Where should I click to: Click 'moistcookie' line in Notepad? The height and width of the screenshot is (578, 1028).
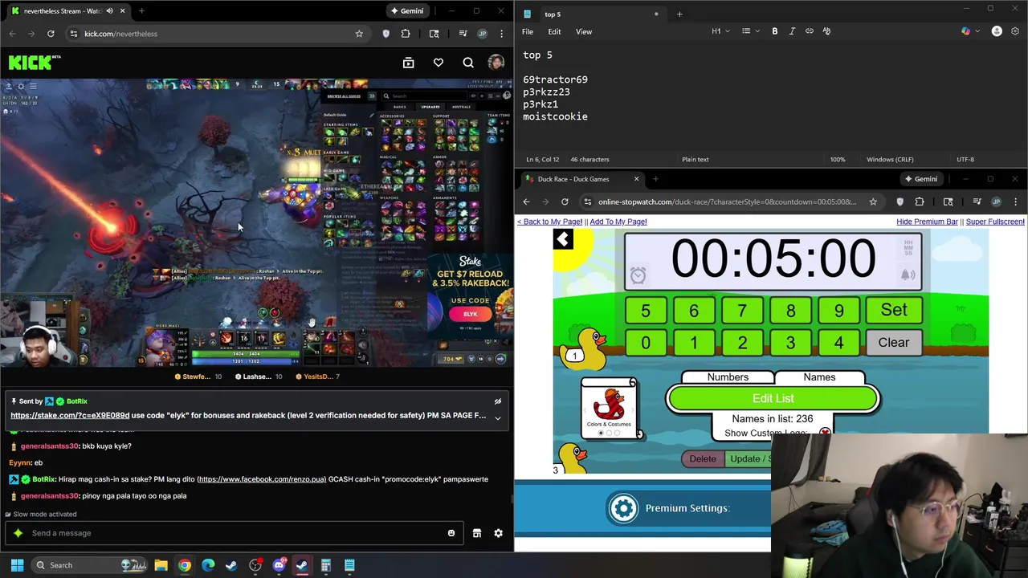click(555, 116)
